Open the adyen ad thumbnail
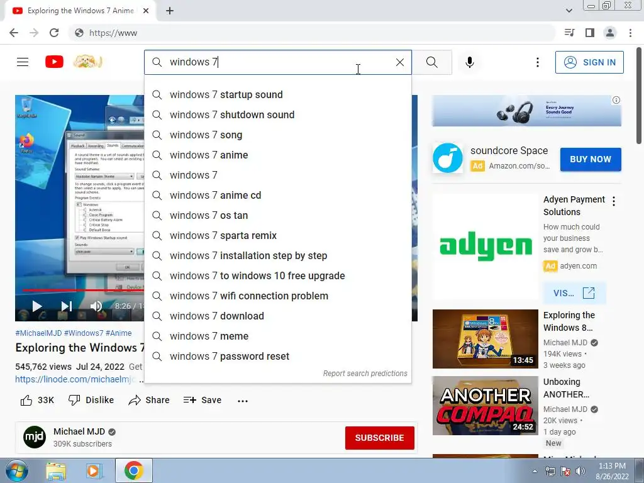Screen dimensions: 644x483 [x=485, y=247]
